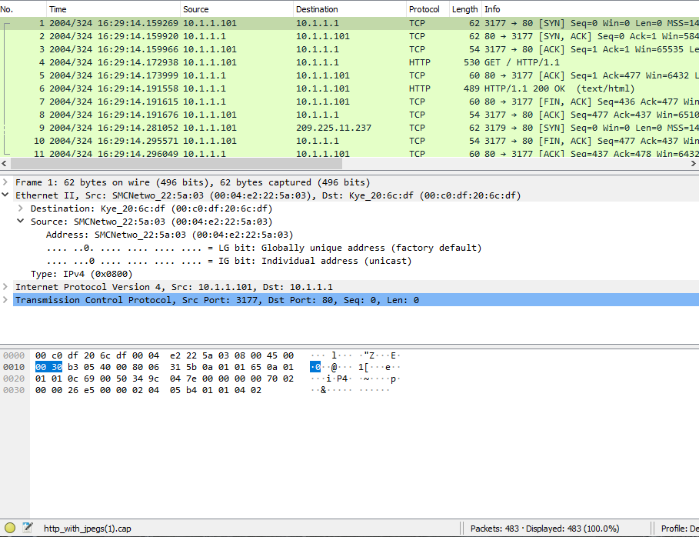Click the Profile status bar entry

pyautogui.click(x=679, y=529)
